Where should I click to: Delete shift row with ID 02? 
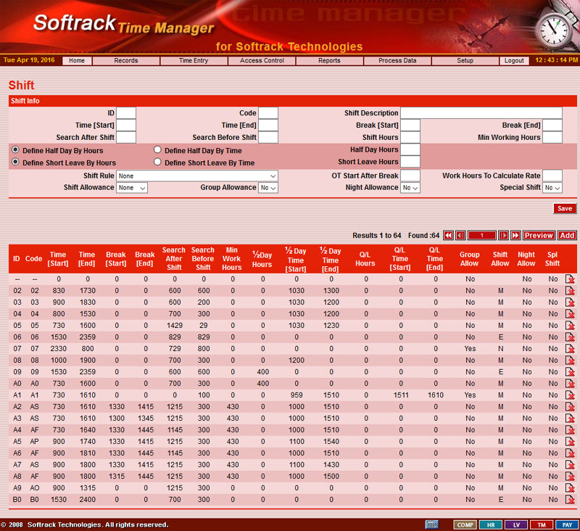(x=570, y=291)
